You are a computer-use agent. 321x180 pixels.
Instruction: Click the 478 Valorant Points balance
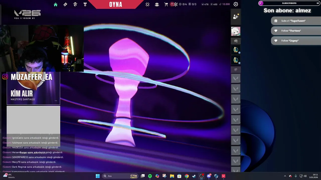coord(205,4)
